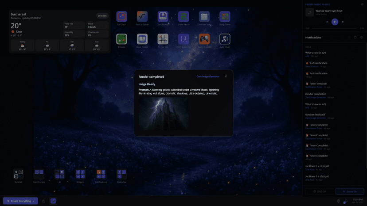The width and height of the screenshot is (367, 206).
Task: Launch the Snake Redux game
Action: coord(183,17)
